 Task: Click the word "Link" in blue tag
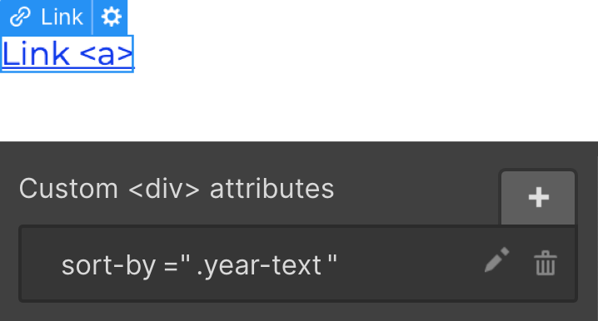pyautogui.click(x=62, y=17)
